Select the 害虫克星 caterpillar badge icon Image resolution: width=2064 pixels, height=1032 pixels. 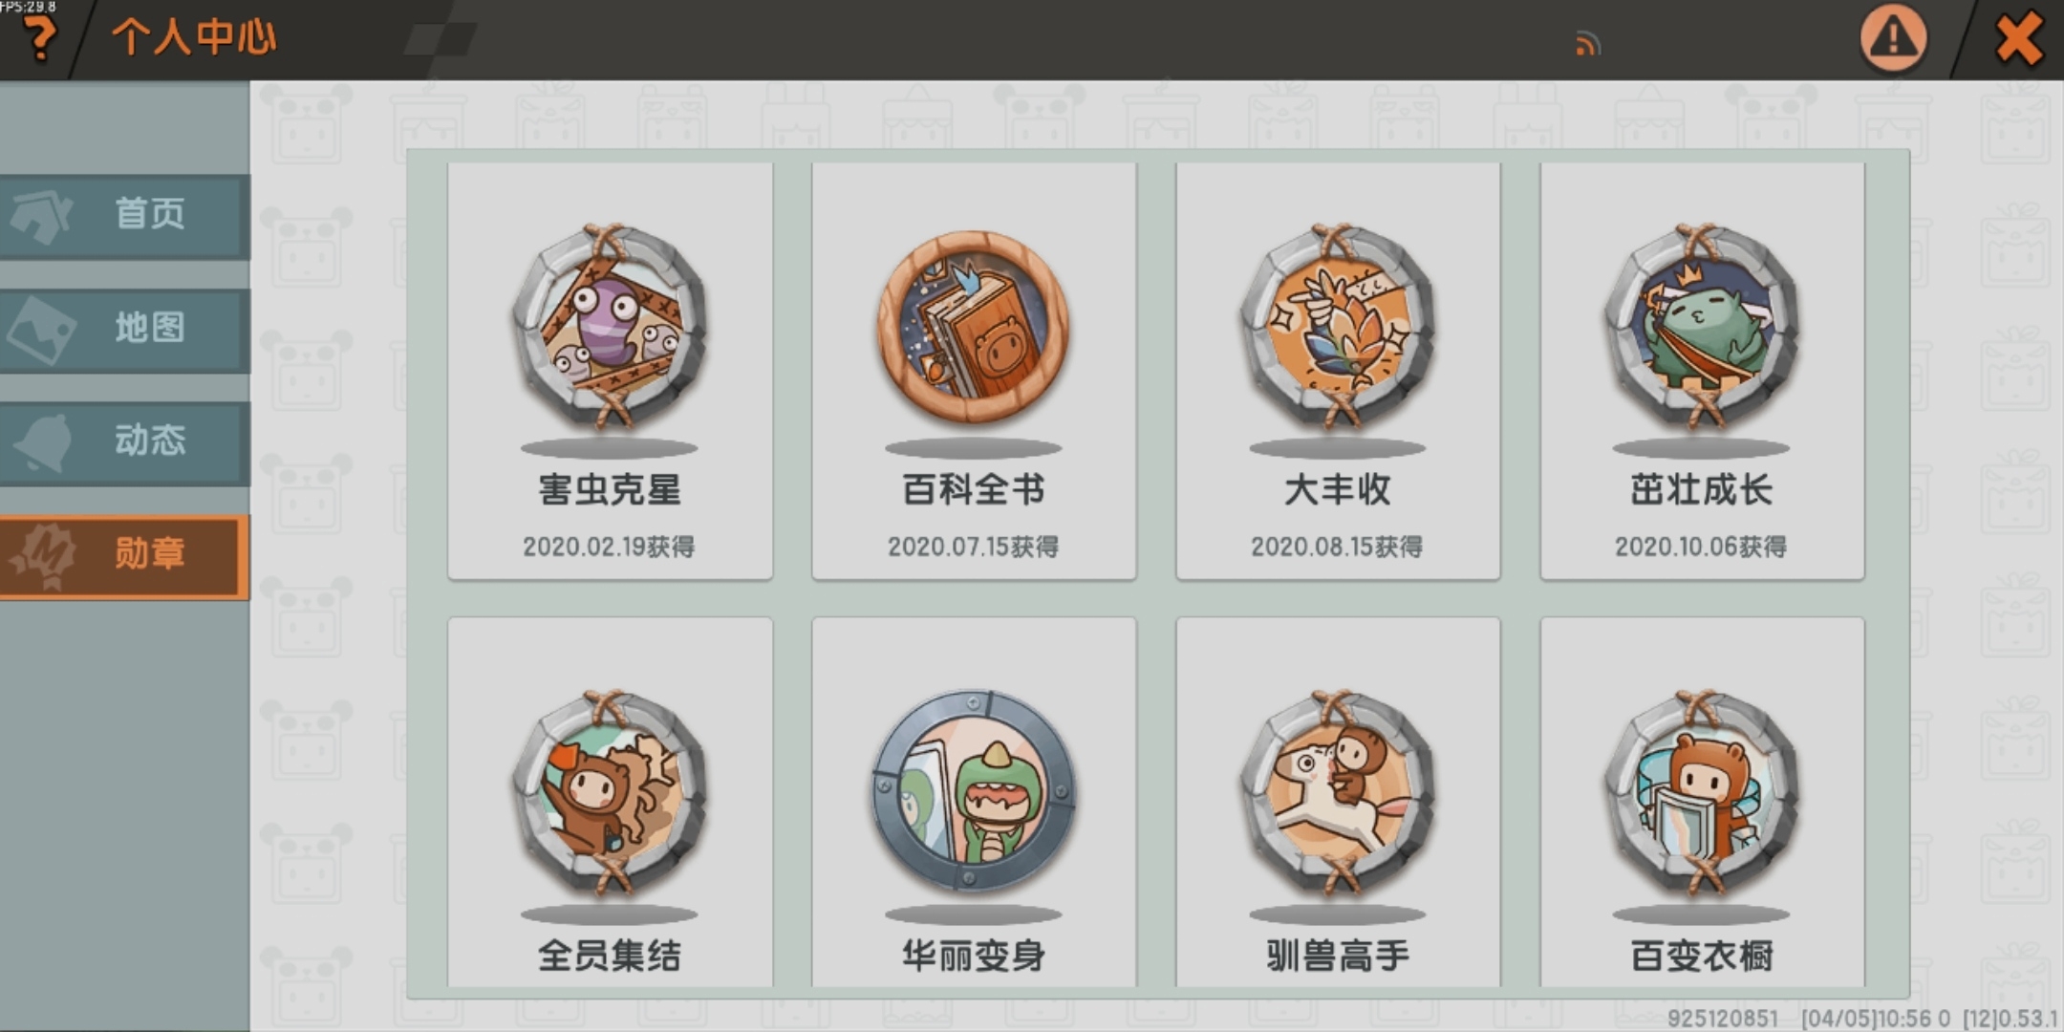[610, 326]
